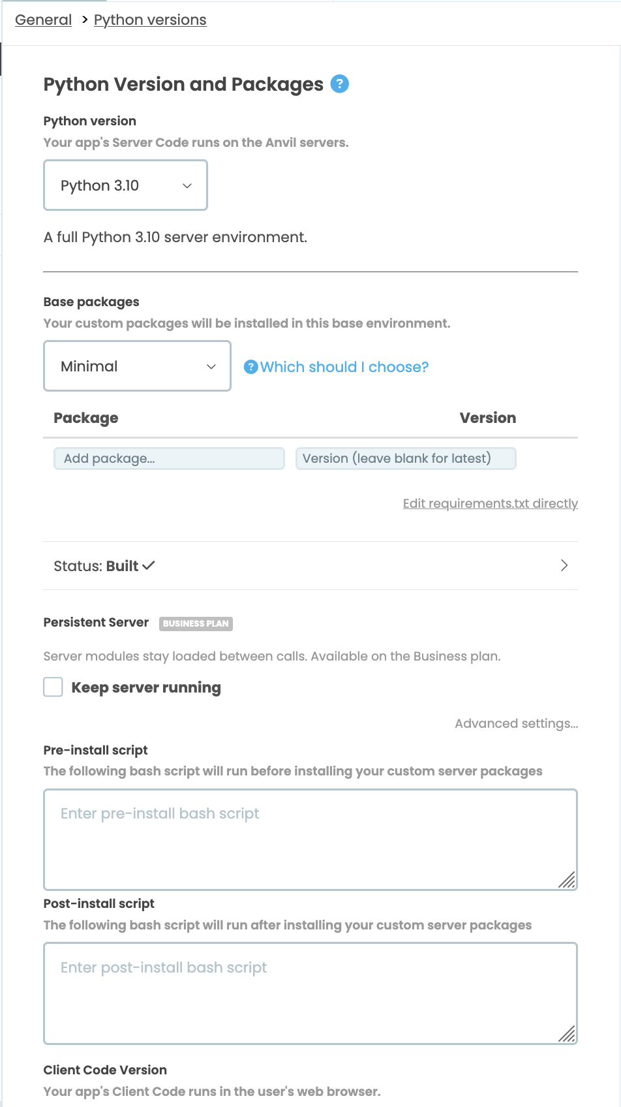Click the package Version input field
This screenshot has width=621, height=1107.
[405, 458]
